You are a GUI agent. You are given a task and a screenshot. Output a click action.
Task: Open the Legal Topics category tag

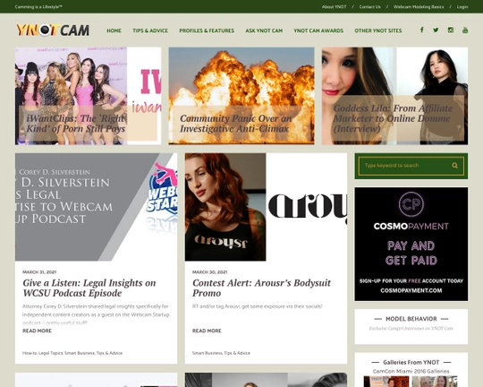pos(51,353)
